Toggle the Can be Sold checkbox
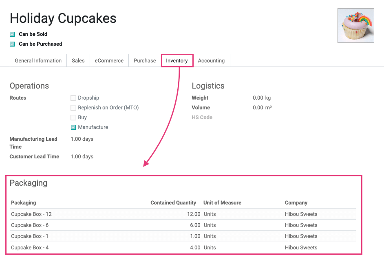Viewport: 384px width, 260px height. pos(12,34)
